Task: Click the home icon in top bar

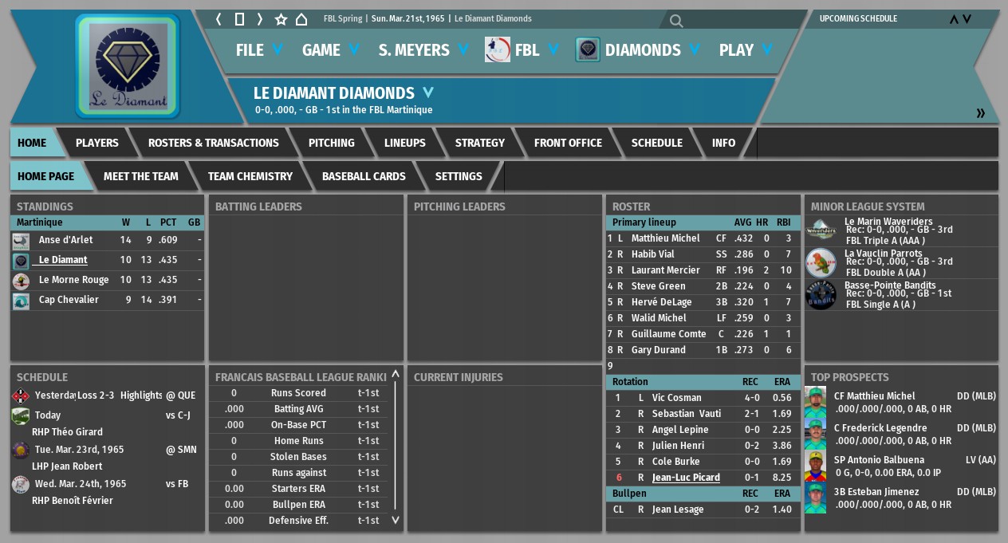Action: click(301, 19)
